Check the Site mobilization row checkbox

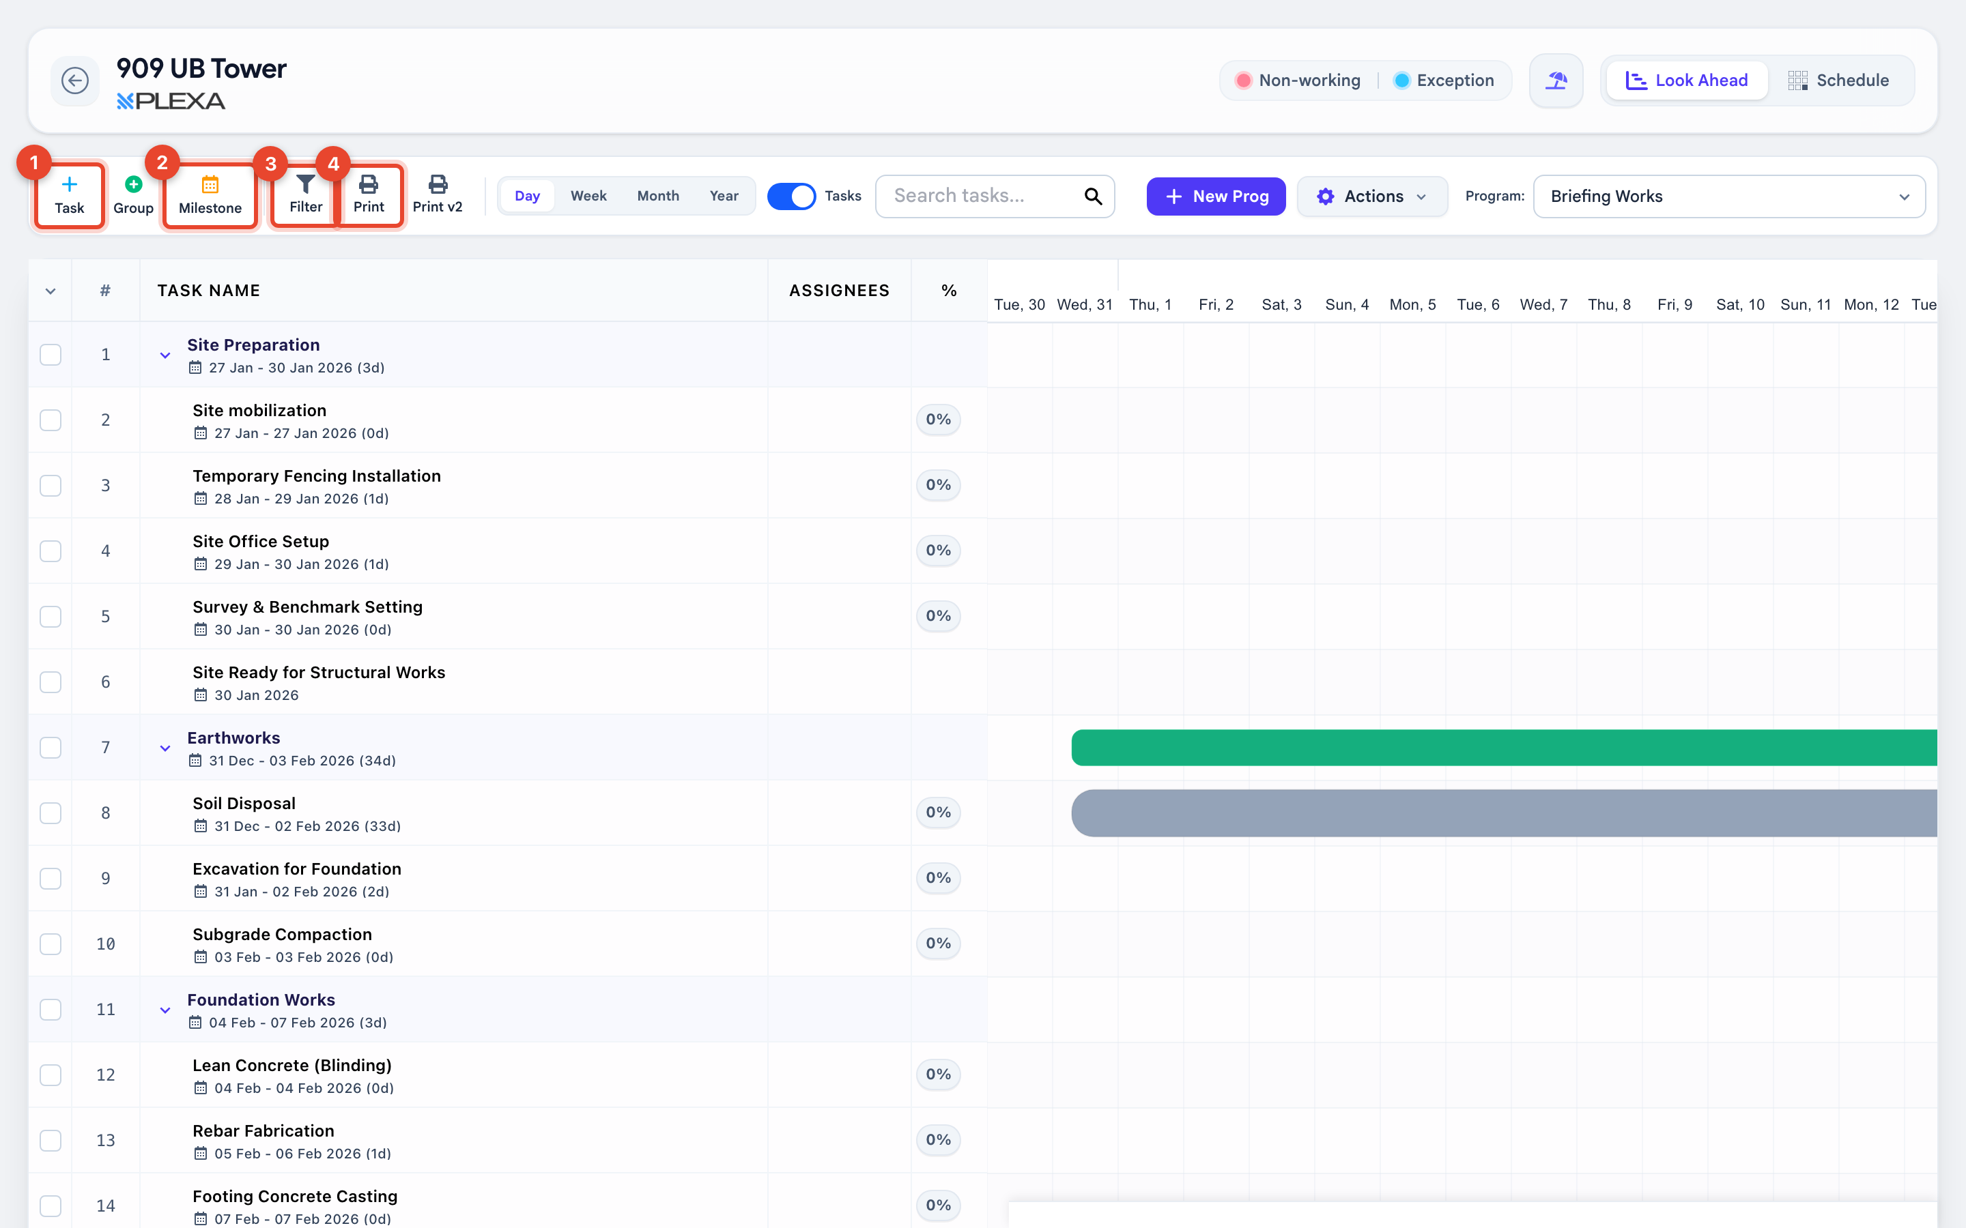pos(51,420)
